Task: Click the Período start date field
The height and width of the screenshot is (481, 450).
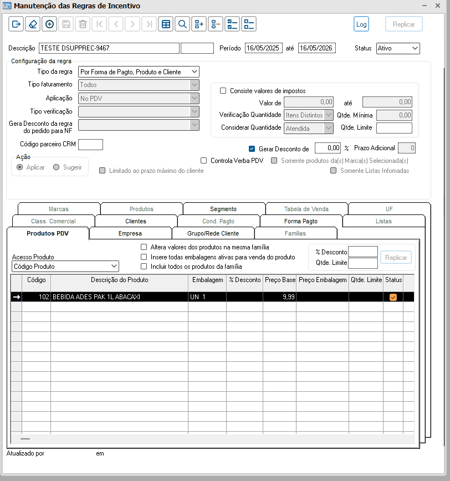Action: point(263,48)
